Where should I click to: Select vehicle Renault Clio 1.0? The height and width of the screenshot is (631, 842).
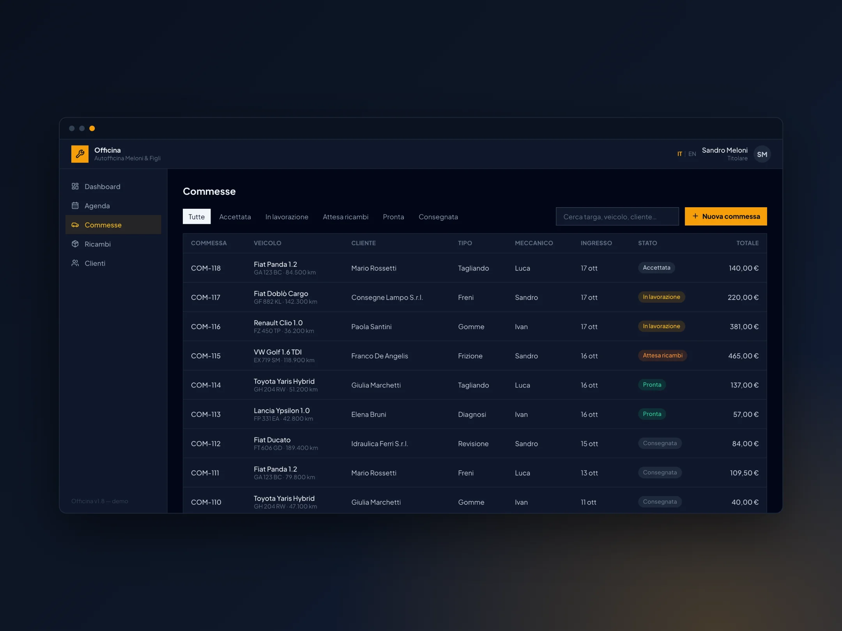pos(278,323)
